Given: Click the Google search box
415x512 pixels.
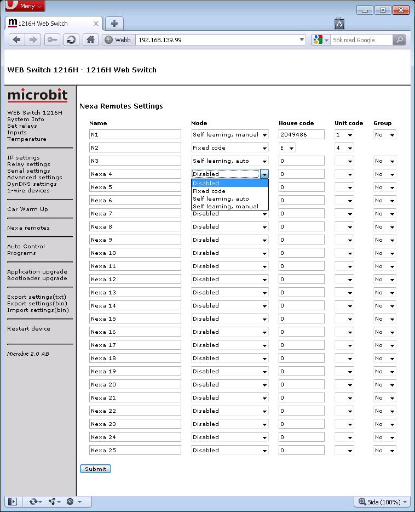Looking at the screenshot, I should coord(361,40).
